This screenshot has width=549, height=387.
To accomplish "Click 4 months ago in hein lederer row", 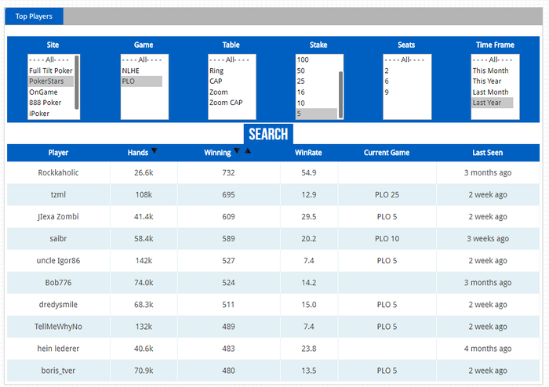I will click(x=488, y=349).
